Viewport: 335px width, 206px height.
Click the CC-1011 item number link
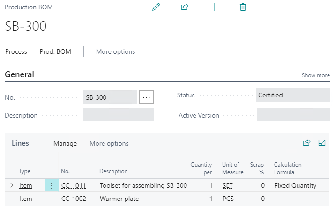pyautogui.click(x=74, y=185)
